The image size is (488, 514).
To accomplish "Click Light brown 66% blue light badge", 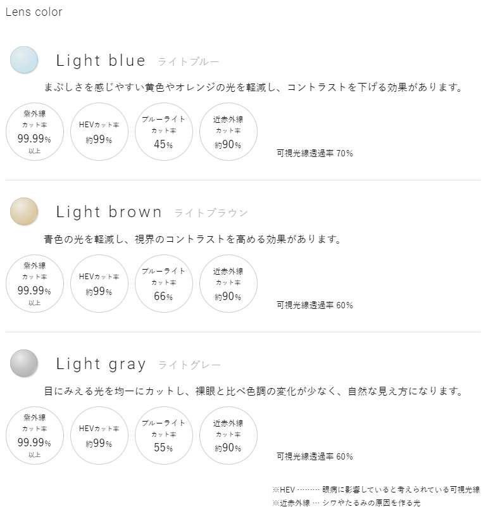I will pyautogui.click(x=163, y=284).
